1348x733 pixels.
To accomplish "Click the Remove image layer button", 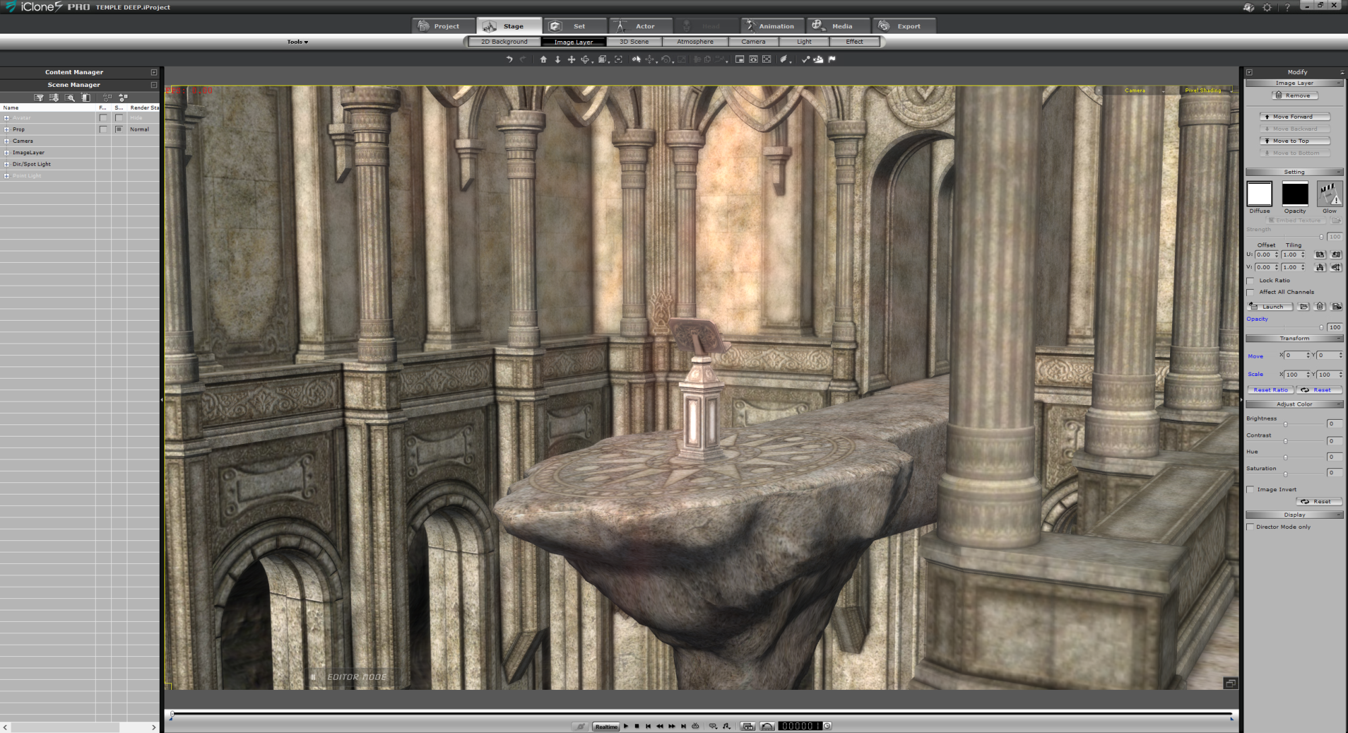I will point(1295,96).
